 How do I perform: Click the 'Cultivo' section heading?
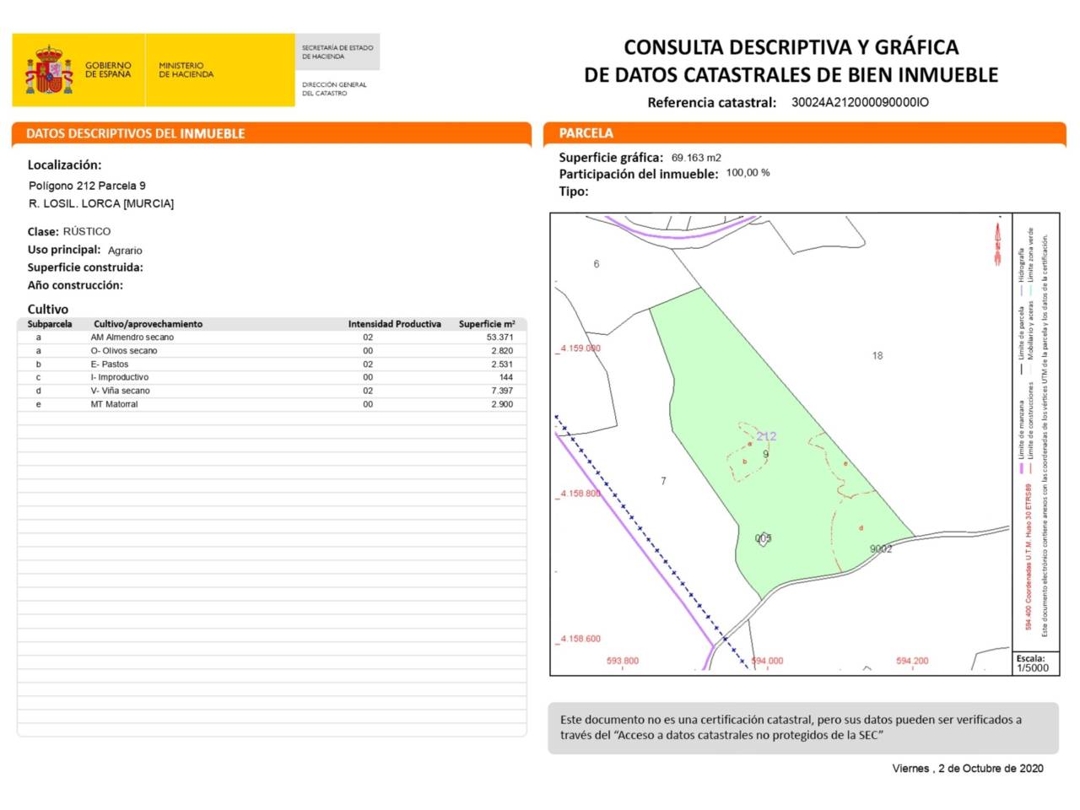[x=48, y=309]
